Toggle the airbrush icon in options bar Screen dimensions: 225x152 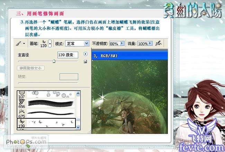[x=158, y=43]
